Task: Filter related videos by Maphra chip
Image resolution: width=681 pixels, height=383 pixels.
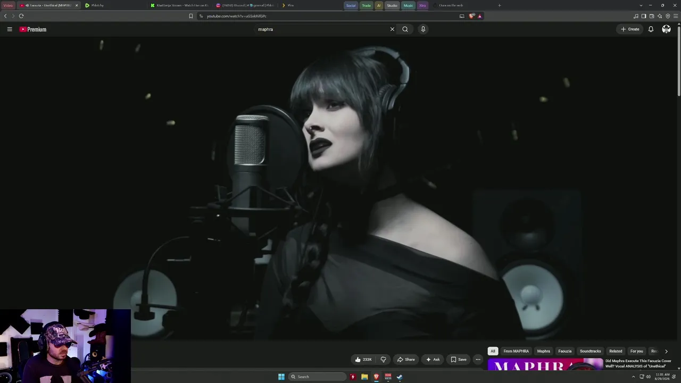Action: tap(543, 351)
